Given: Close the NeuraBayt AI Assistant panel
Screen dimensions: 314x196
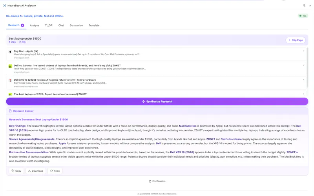Looking at the screenshot, I should (x=310, y=5).
